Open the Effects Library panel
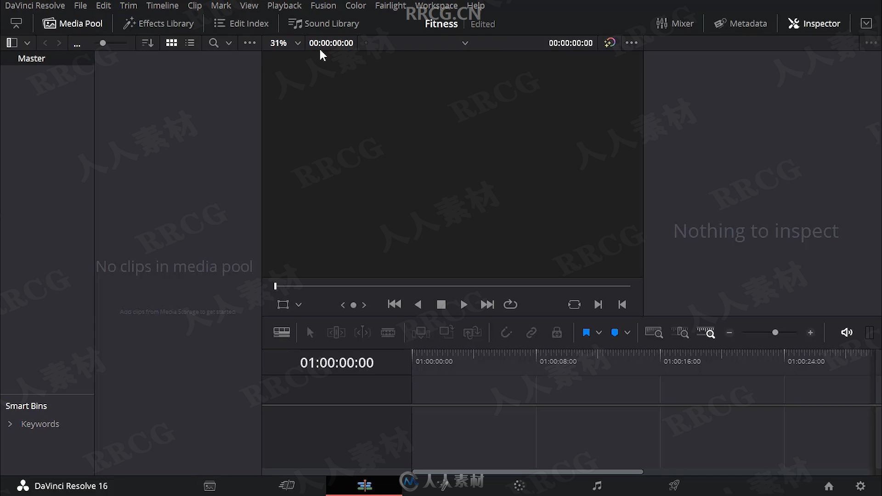 (158, 23)
